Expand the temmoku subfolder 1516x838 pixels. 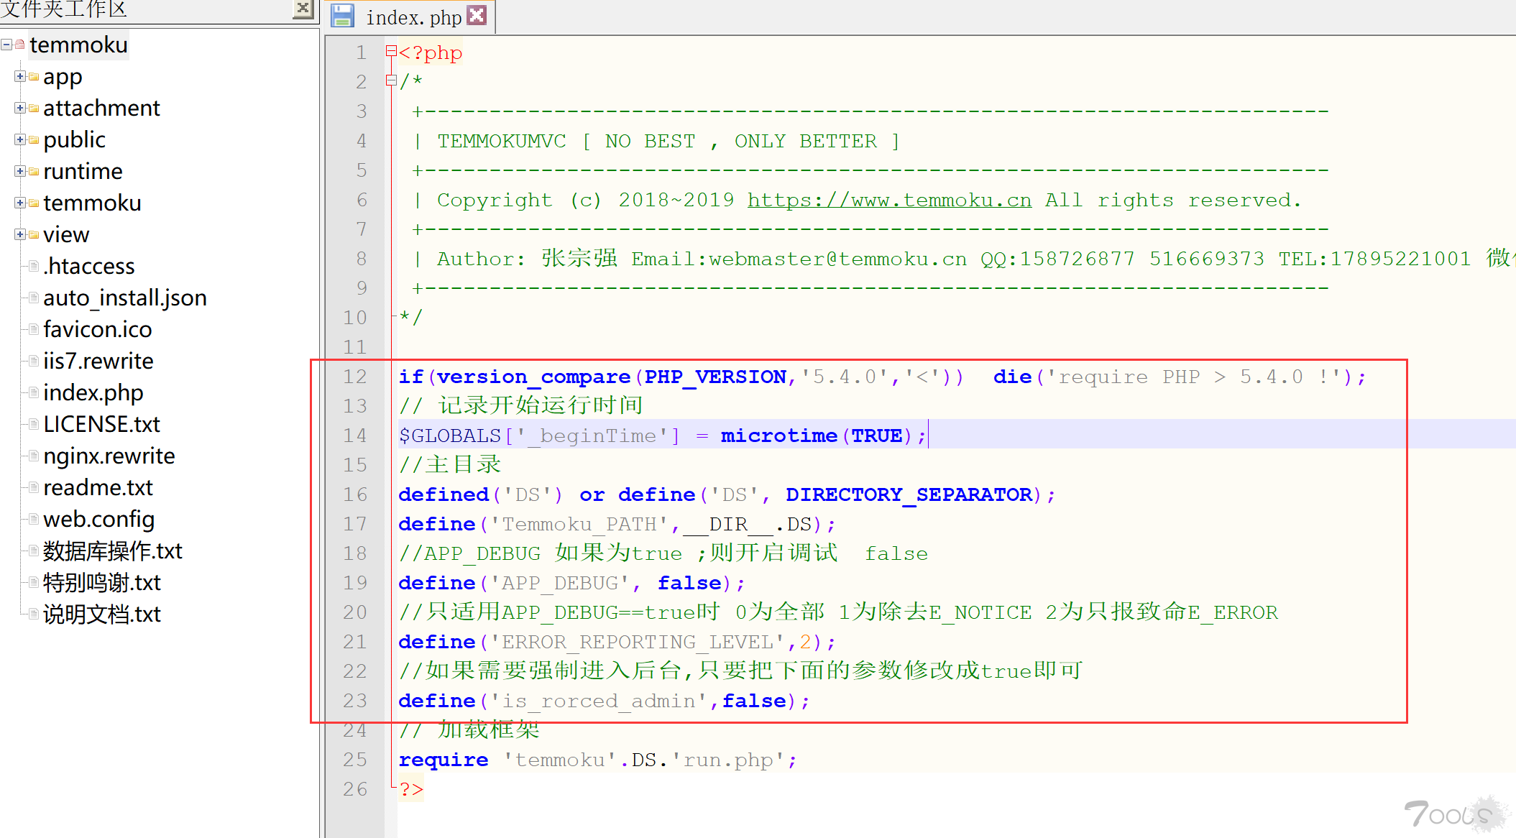tap(20, 203)
